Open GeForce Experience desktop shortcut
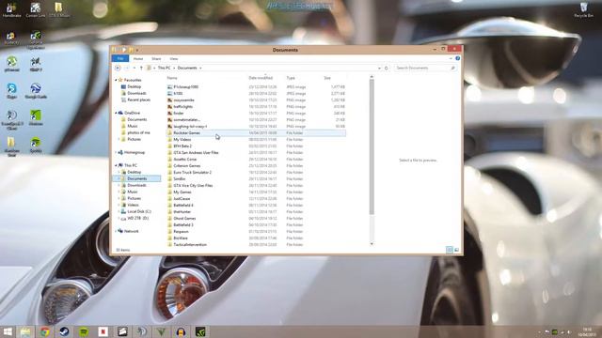 36,40
